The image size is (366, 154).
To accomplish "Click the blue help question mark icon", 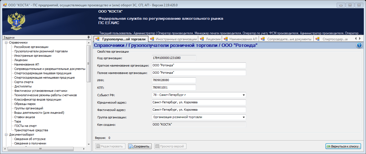I will [359, 45].
